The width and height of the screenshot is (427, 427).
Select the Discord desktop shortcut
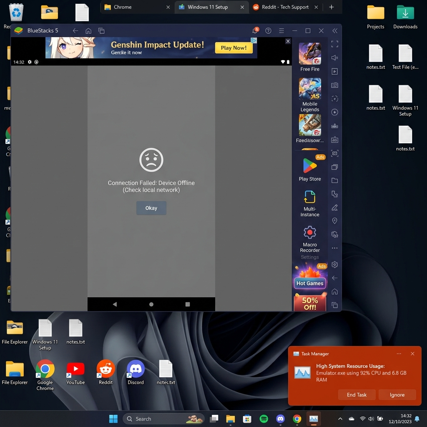click(136, 372)
